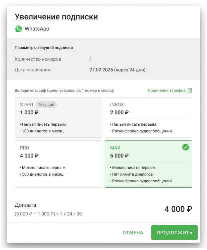Click the "Количество номеров" value

coord(90,59)
